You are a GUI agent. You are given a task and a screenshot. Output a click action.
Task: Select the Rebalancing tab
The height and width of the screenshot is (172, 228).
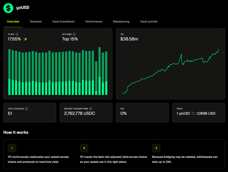point(121,21)
